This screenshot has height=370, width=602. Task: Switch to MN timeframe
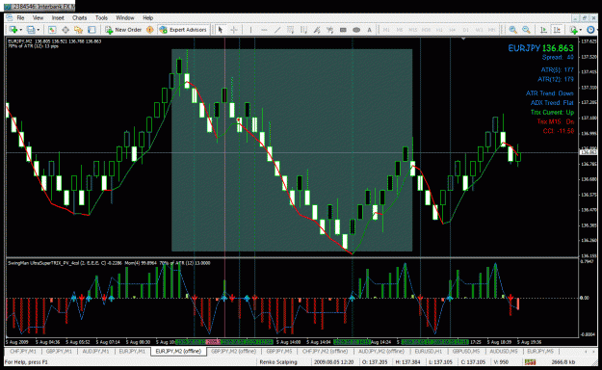(492, 30)
